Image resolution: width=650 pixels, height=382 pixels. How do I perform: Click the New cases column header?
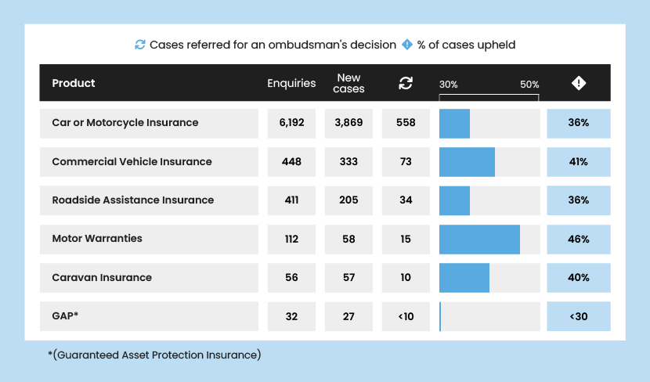pos(348,83)
